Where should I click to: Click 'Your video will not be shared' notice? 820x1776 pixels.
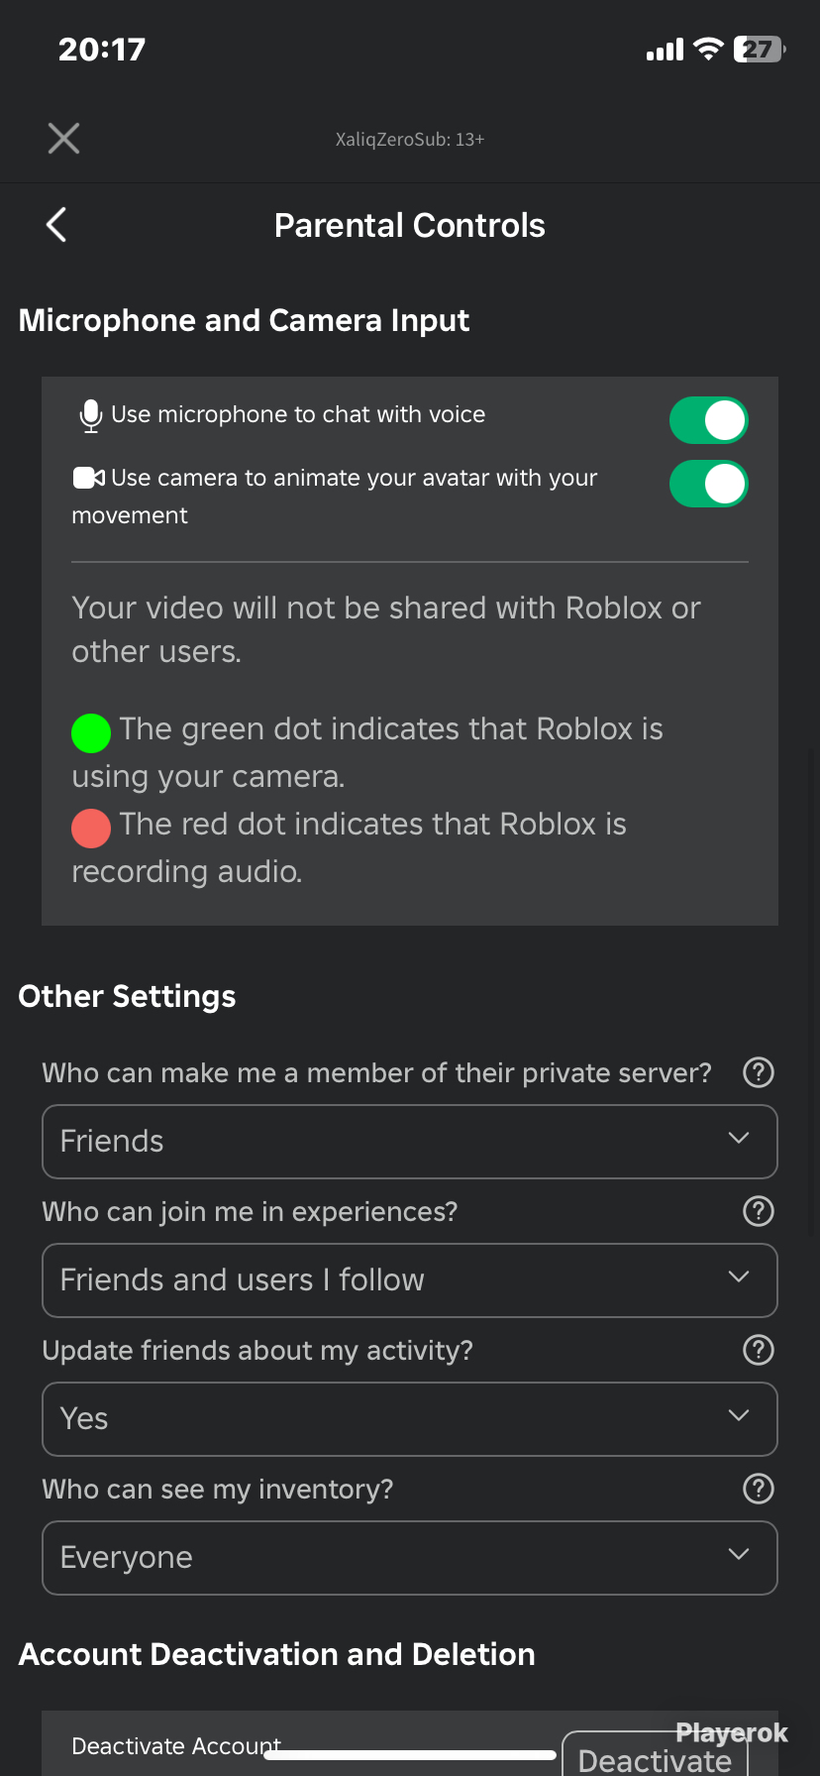pyautogui.click(x=386, y=629)
